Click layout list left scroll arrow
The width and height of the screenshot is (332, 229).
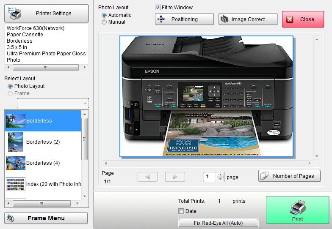[x=8, y=204]
